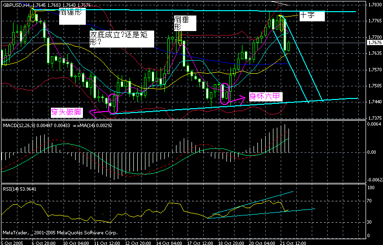Image resolution: width=383 pixels, height=245 pixels.
Task: Click the 1.7375 price axis label
Action: 375,118
